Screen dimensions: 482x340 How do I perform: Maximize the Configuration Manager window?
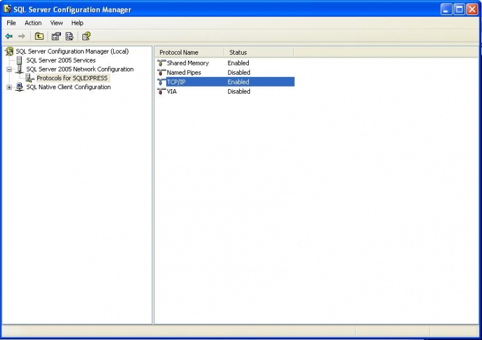click(x=459, y=9)
